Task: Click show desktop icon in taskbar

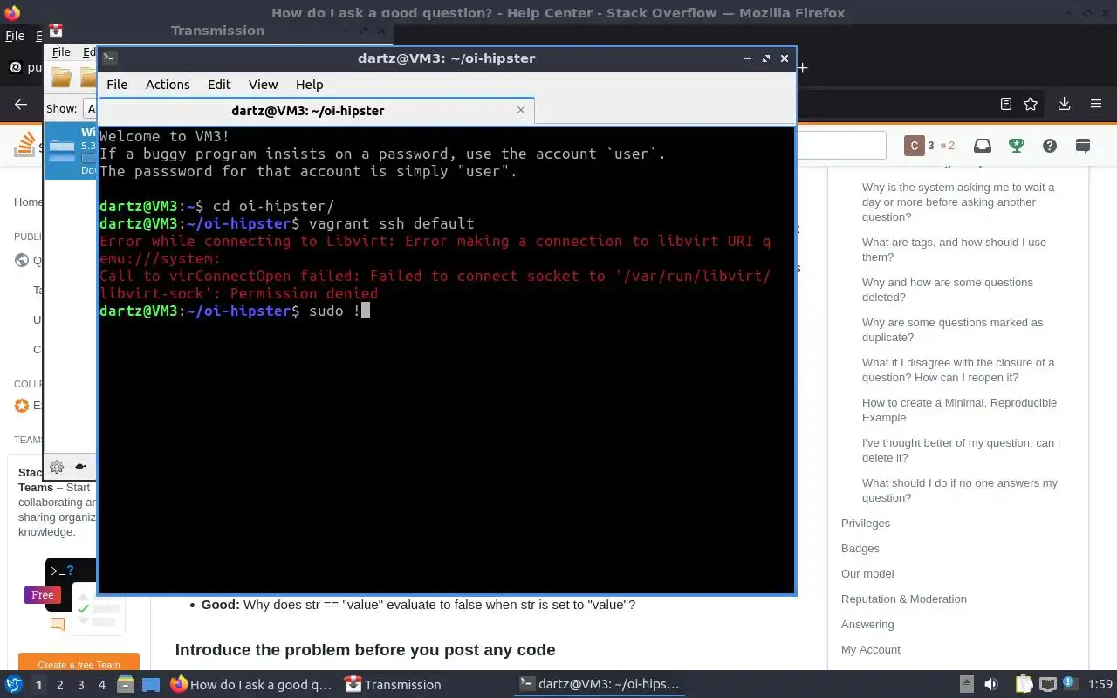Action: pos(151,685)
